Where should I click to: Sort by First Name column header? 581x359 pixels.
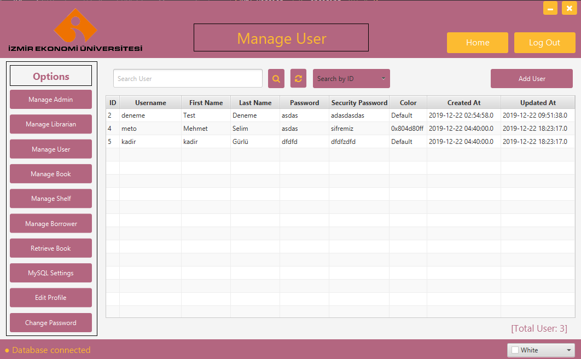point(206,103)
